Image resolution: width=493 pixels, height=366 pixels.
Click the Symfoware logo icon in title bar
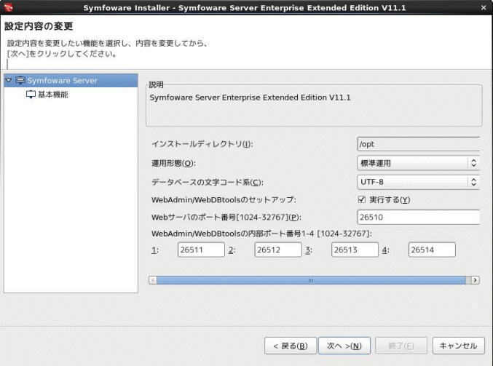tap(8, 7)
